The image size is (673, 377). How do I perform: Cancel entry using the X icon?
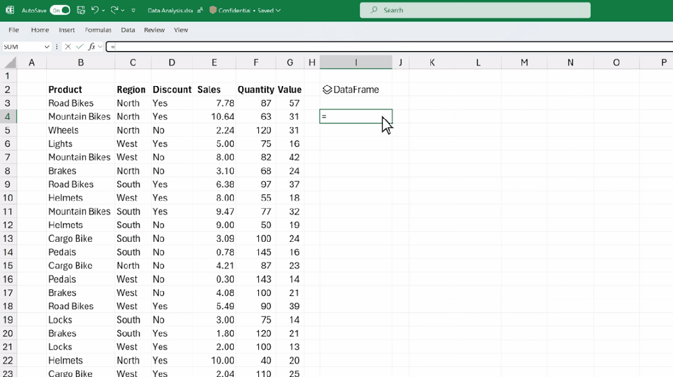pos(67,46)
